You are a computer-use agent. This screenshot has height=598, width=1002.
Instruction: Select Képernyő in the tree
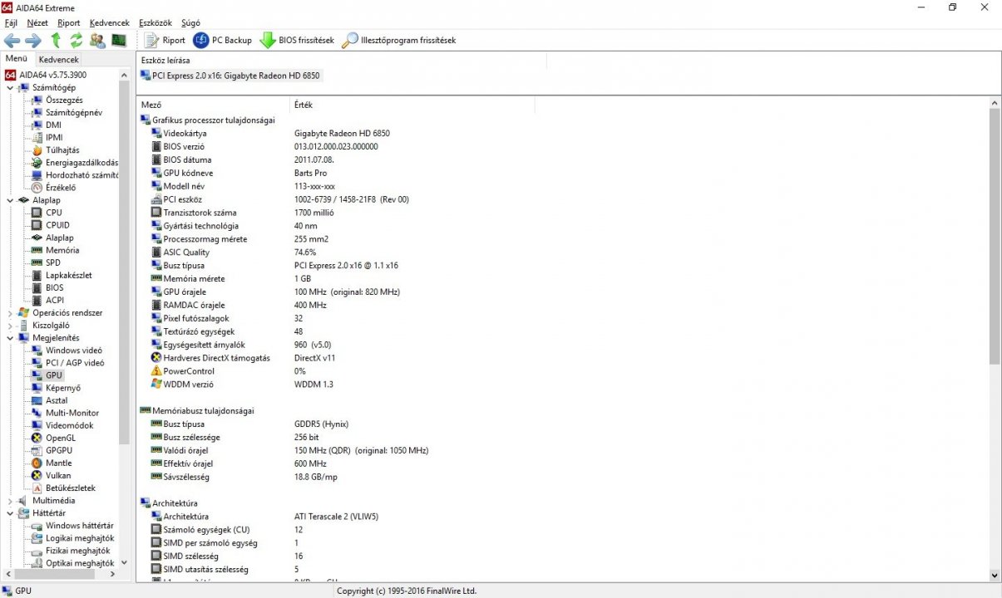[62, 388]
